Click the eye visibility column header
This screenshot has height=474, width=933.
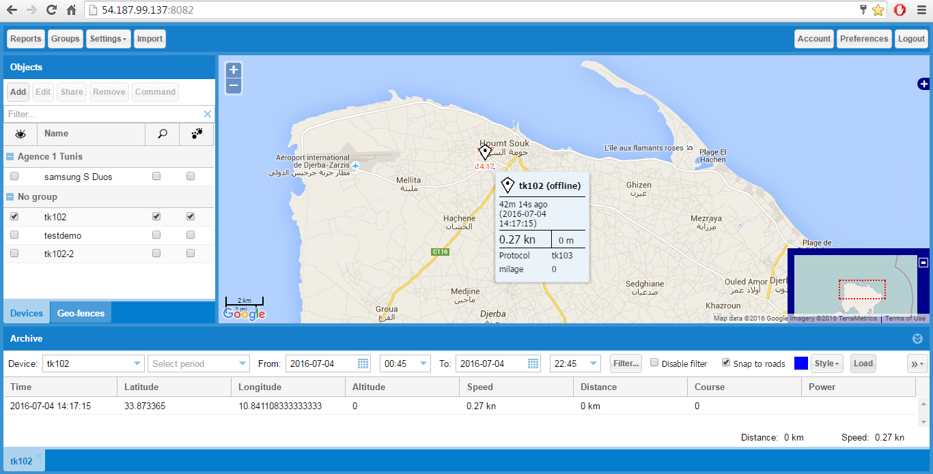click(x=20, y=134)
